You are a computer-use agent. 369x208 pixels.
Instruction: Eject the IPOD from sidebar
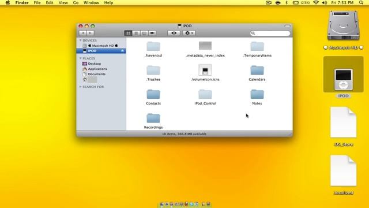122,51
